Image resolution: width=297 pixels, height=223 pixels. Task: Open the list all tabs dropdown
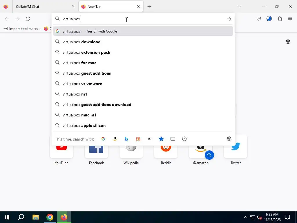tap(239, 6)
